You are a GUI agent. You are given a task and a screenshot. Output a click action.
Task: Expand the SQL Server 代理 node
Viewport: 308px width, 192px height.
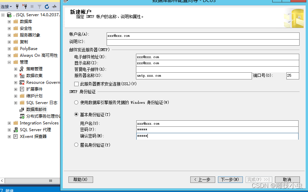coord(9,130)
